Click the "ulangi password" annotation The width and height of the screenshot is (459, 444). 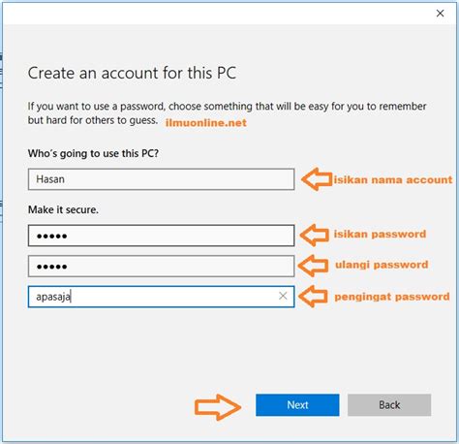click(x=382, y=265)
